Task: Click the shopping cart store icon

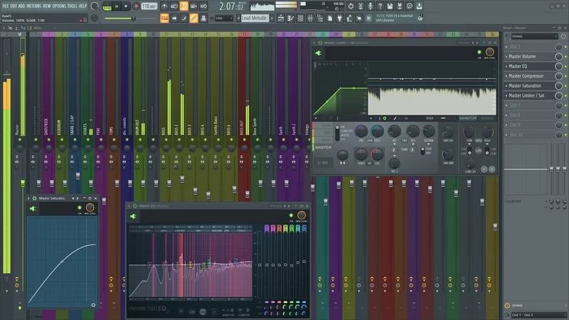Action: click(368, 18)
